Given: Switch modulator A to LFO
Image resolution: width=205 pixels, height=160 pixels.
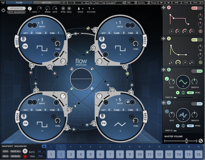Looking at the screenshot, I should 200,8.
